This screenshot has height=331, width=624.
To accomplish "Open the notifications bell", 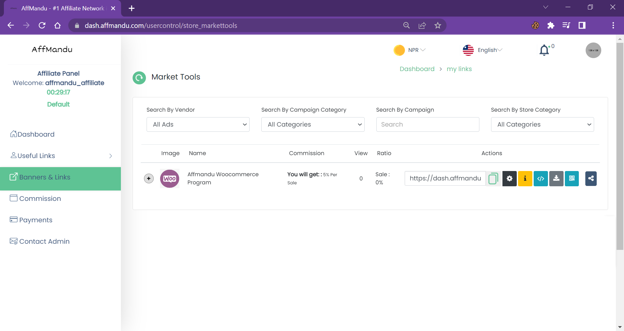I will (x=544, y=50).
